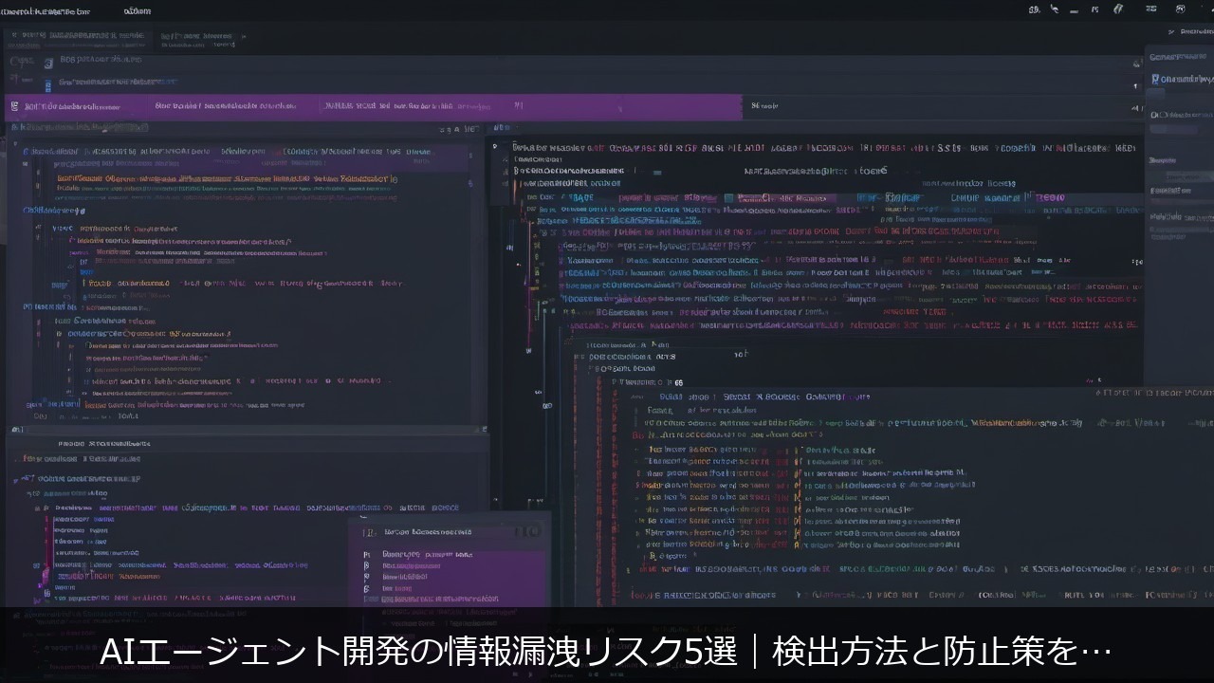Click the Japanese caption about AIエージェント開発
Viewport: 1214px width, 683px height.
(x=607, y=652)
